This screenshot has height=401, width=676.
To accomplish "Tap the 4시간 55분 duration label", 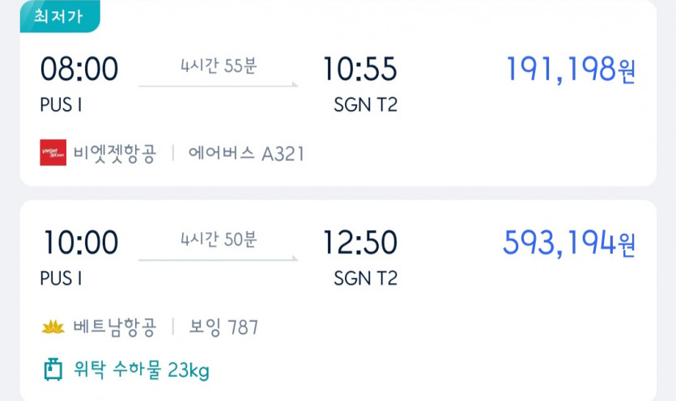I will click(x=219, y=66).
